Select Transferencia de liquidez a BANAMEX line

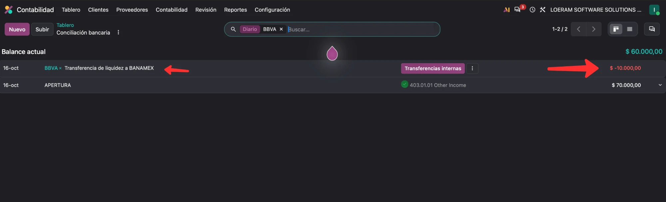point(109,68)
